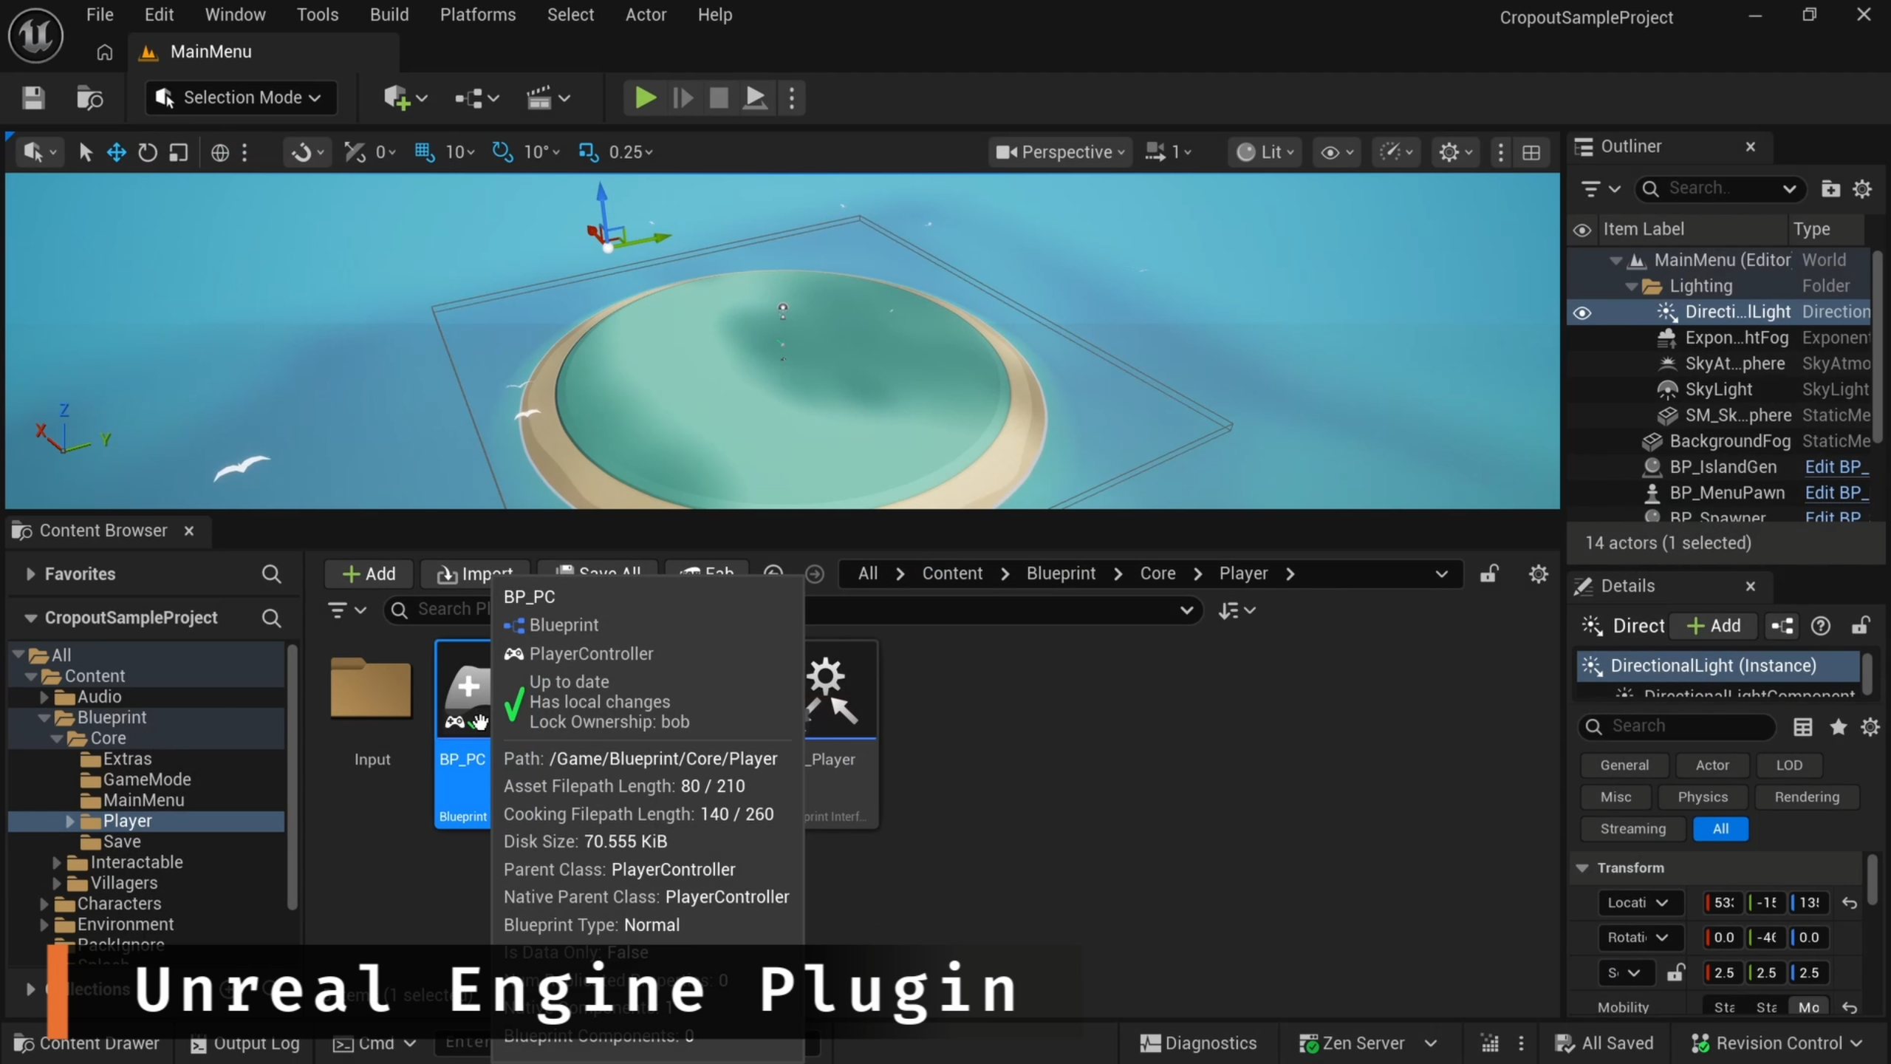Image resolution: width=1891 pixels, height=1064 pixels.
Task: Open the Content Browser settings gear
Action: point(1538,574)
